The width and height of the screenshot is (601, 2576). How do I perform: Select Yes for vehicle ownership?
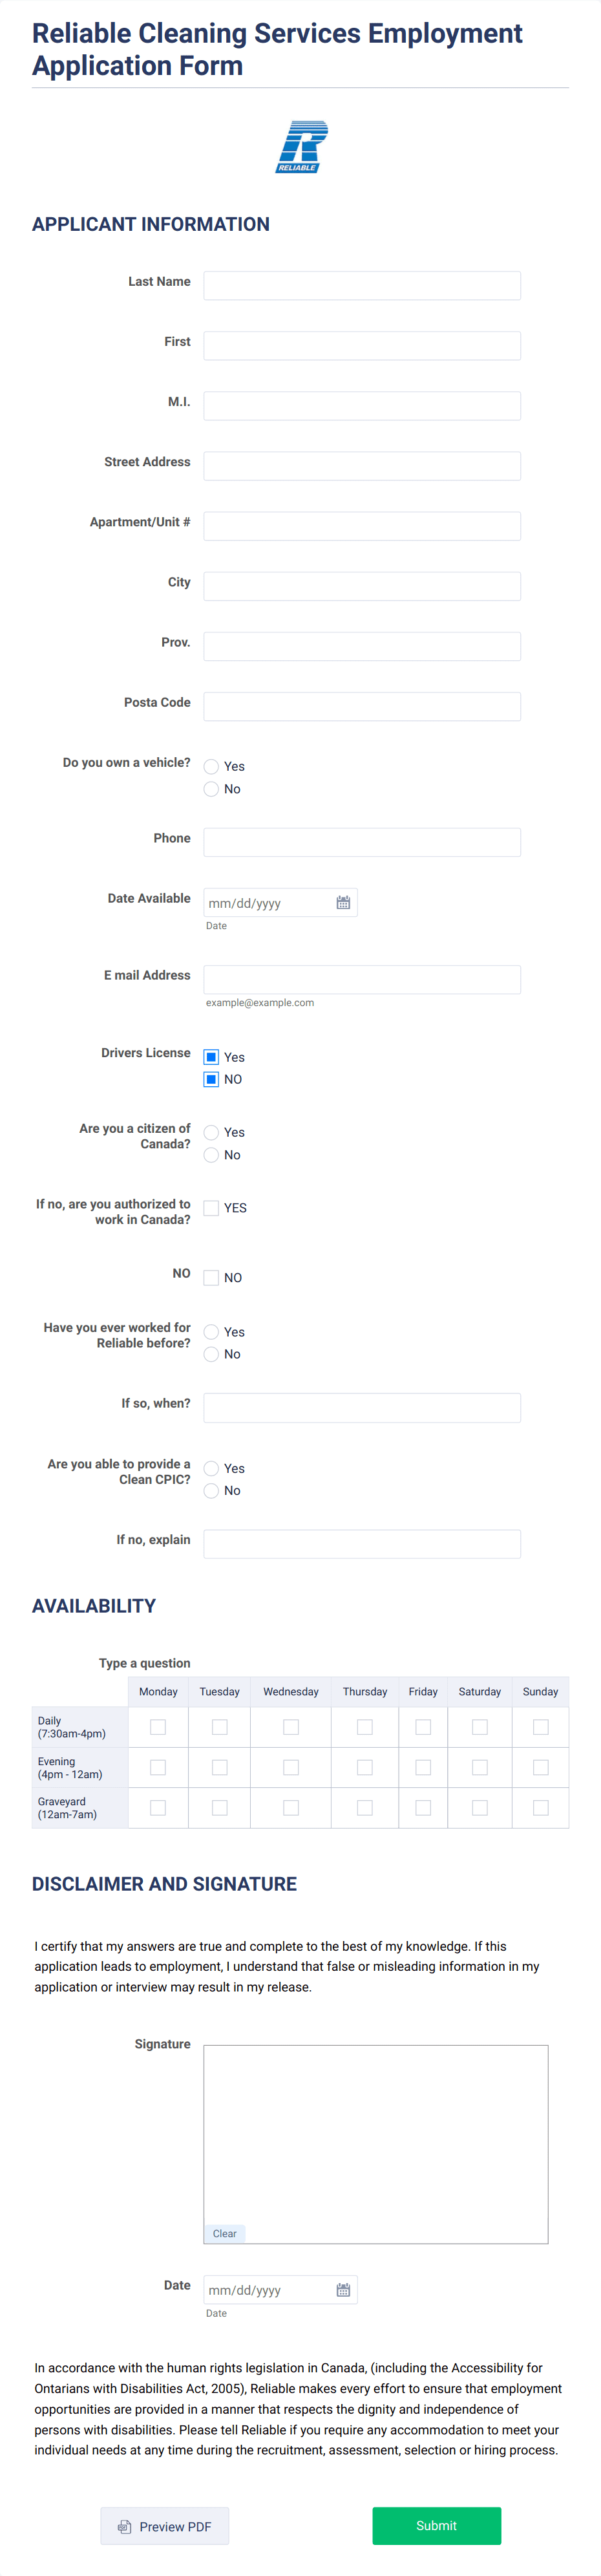pos(211,766)
